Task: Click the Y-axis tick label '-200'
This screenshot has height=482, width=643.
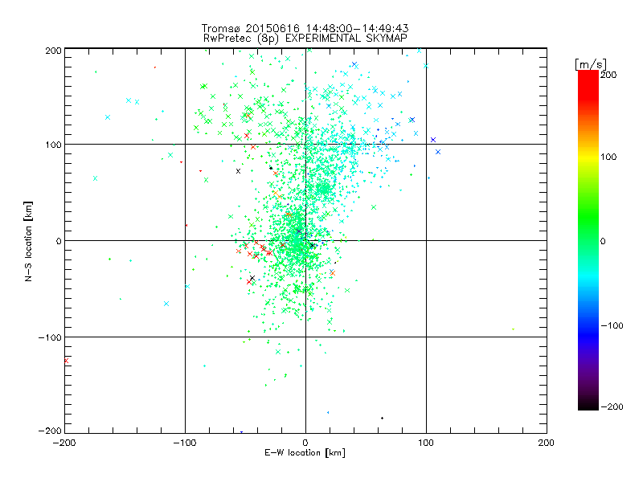Action: [50, 431]
